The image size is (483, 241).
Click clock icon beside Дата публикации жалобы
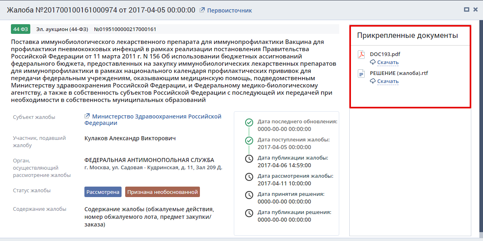tap(249, 159)
